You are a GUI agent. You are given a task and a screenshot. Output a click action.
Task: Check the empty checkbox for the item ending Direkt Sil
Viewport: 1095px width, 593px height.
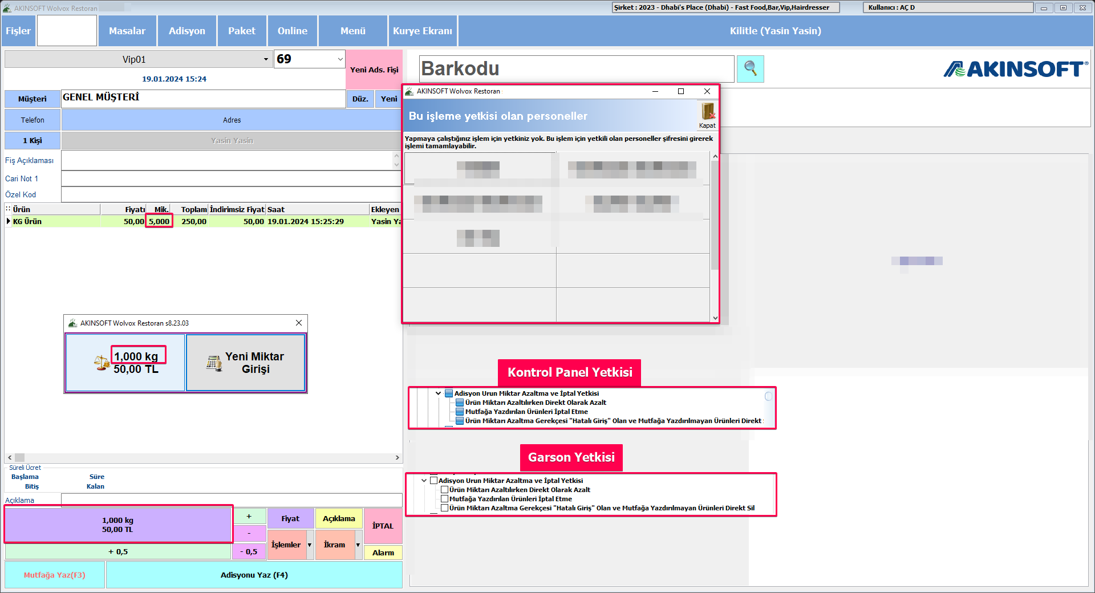(x=444, y=508)
